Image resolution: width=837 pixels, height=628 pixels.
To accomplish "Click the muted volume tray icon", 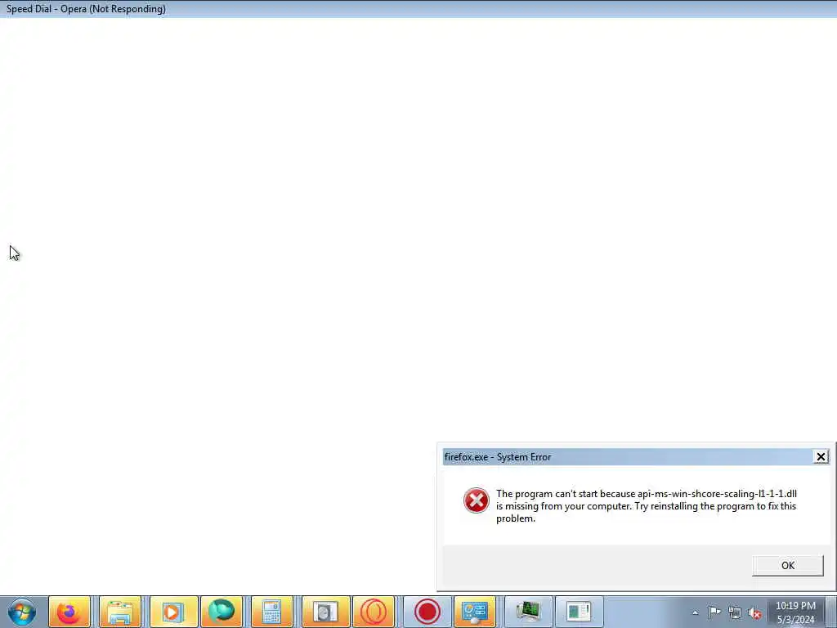I will [754, 613].
